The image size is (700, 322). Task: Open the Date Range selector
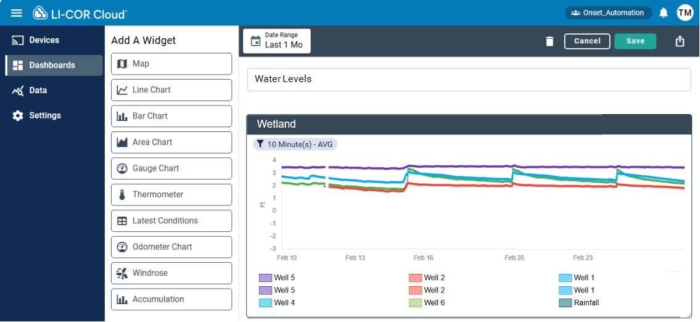(x=277, y=41)
